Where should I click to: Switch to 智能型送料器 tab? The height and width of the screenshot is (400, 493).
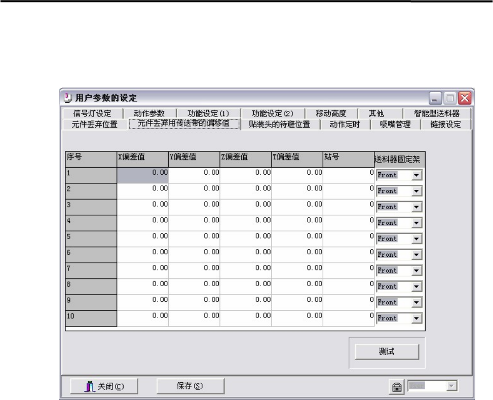437,113
